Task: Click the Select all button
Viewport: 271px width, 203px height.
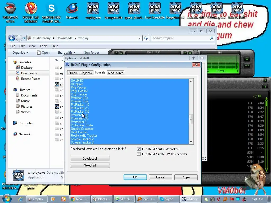Action: [90, 165]
